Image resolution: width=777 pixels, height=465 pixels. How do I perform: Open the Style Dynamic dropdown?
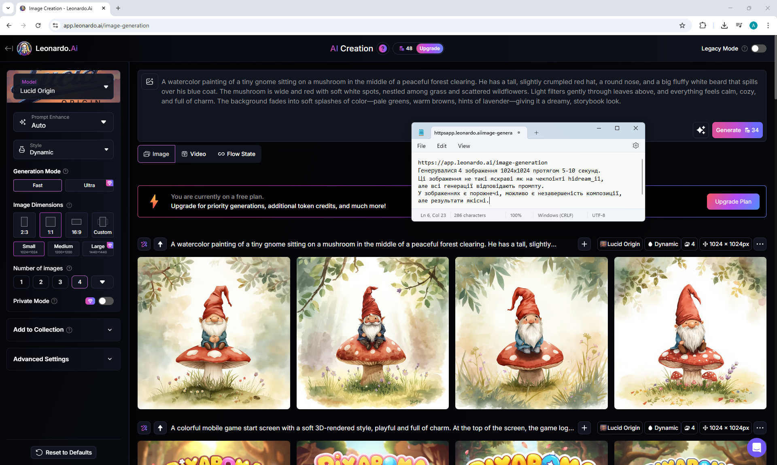pos(64,149)
